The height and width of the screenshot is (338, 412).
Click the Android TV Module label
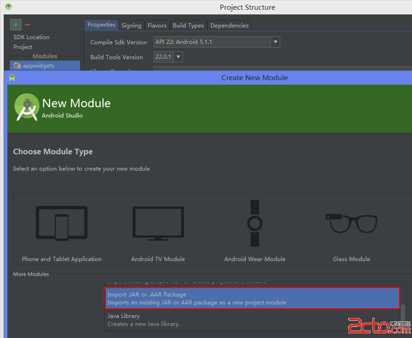pyautogui.click(x=158, y=259)
